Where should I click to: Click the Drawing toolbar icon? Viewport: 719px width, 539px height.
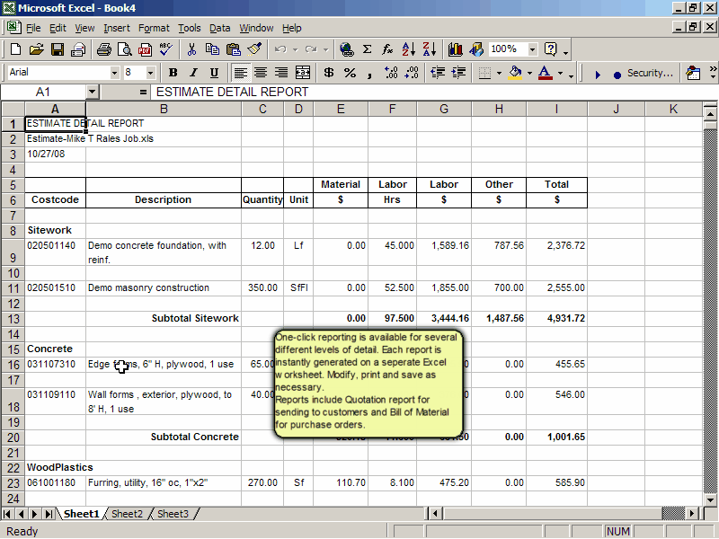476,49
